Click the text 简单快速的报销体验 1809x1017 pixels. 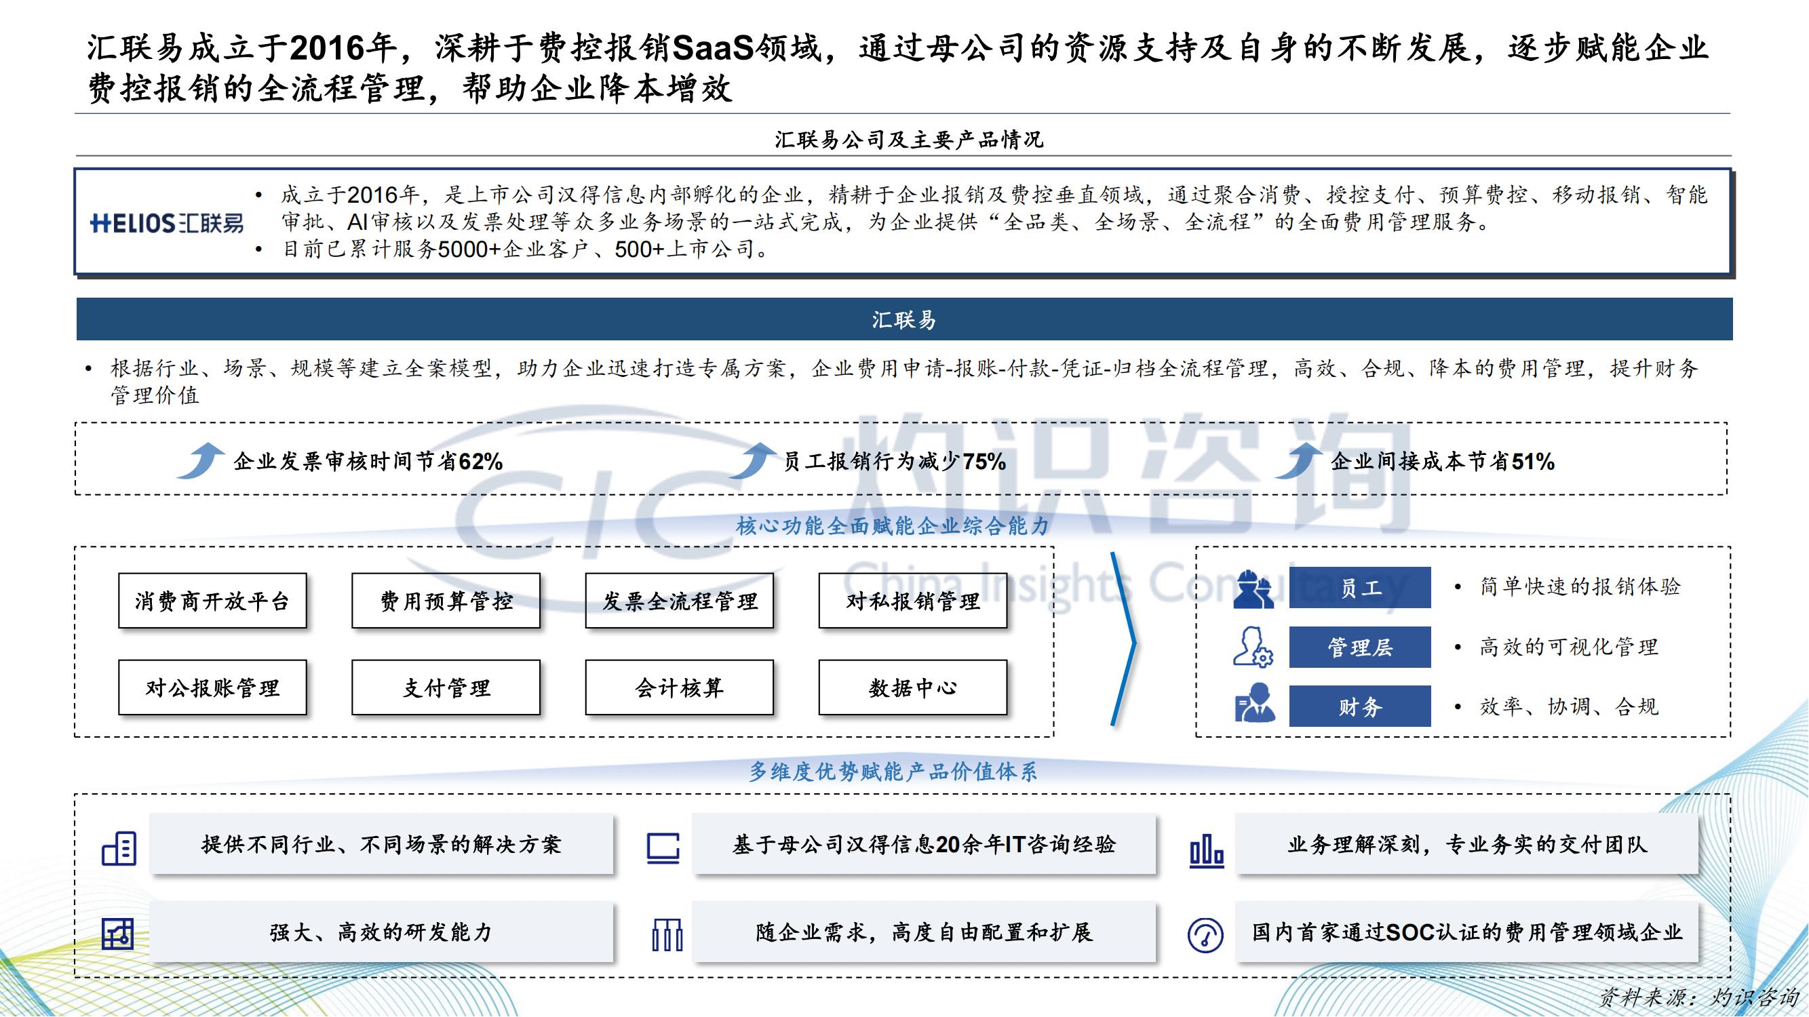(1580, 586)
